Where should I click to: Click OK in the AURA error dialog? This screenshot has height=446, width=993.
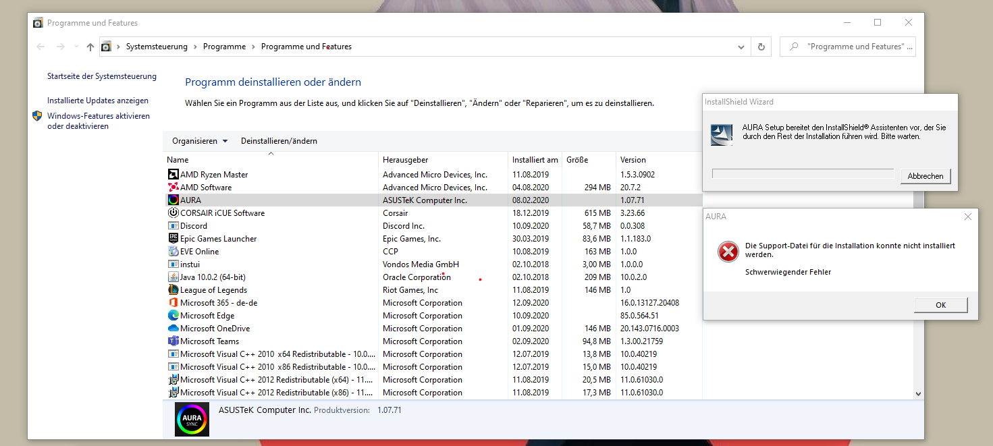[x=941, y=305]
